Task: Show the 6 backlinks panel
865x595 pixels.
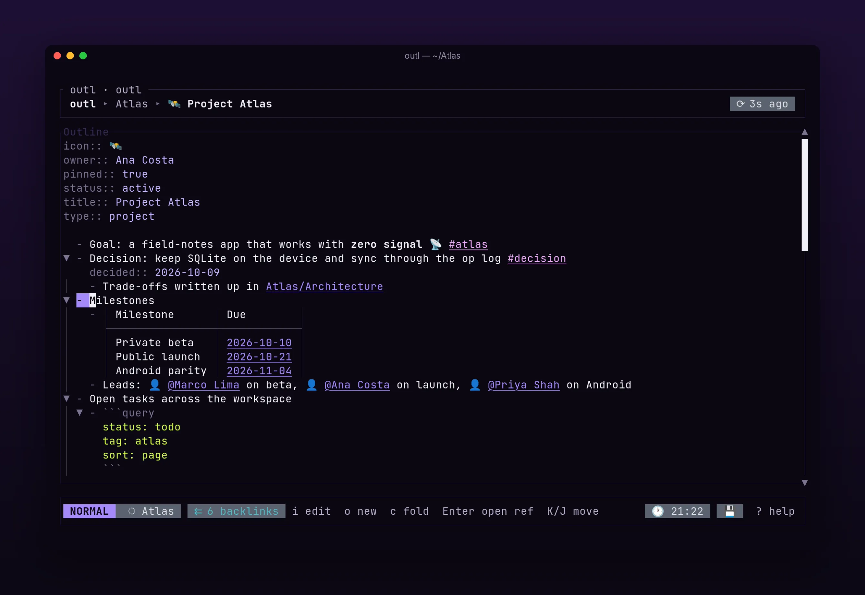Action: point(236,511)
